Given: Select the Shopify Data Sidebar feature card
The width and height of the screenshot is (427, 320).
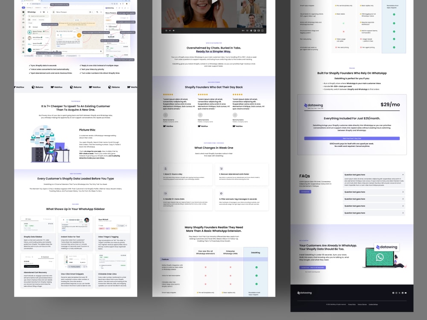Looking at the screenshot, I should [38, 233].
